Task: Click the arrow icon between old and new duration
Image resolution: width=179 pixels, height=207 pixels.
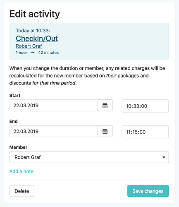Action: coord(33,53)
